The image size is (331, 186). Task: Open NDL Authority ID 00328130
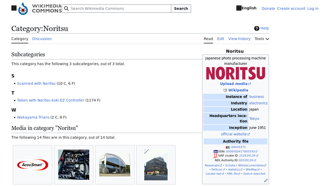point(247,160)
